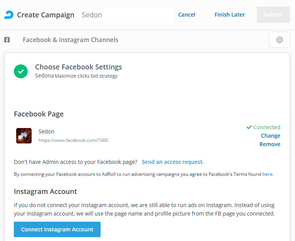Click the green Connected checkmark status
Viewport: 295px width, 241px height.
coord(263,127)
